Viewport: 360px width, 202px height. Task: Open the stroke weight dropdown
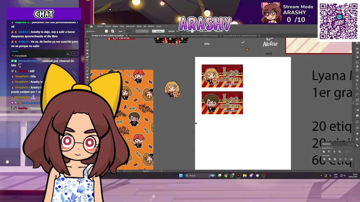(x=134, y=31)
